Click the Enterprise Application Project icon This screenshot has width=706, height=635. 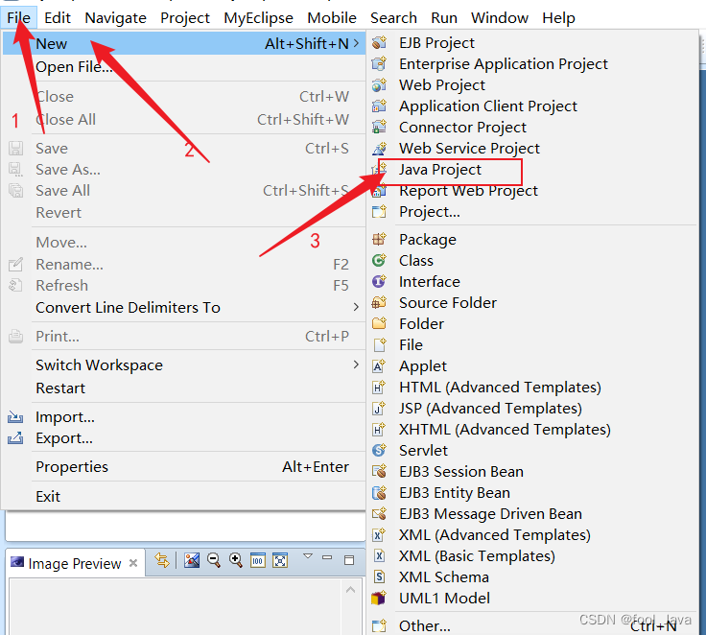pyautogui.click(x=379, y=63)
